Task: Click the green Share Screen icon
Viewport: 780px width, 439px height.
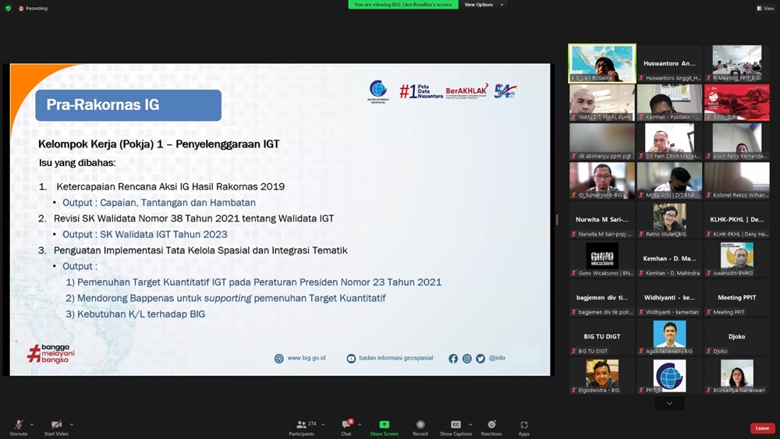Action: click(384, 425)
